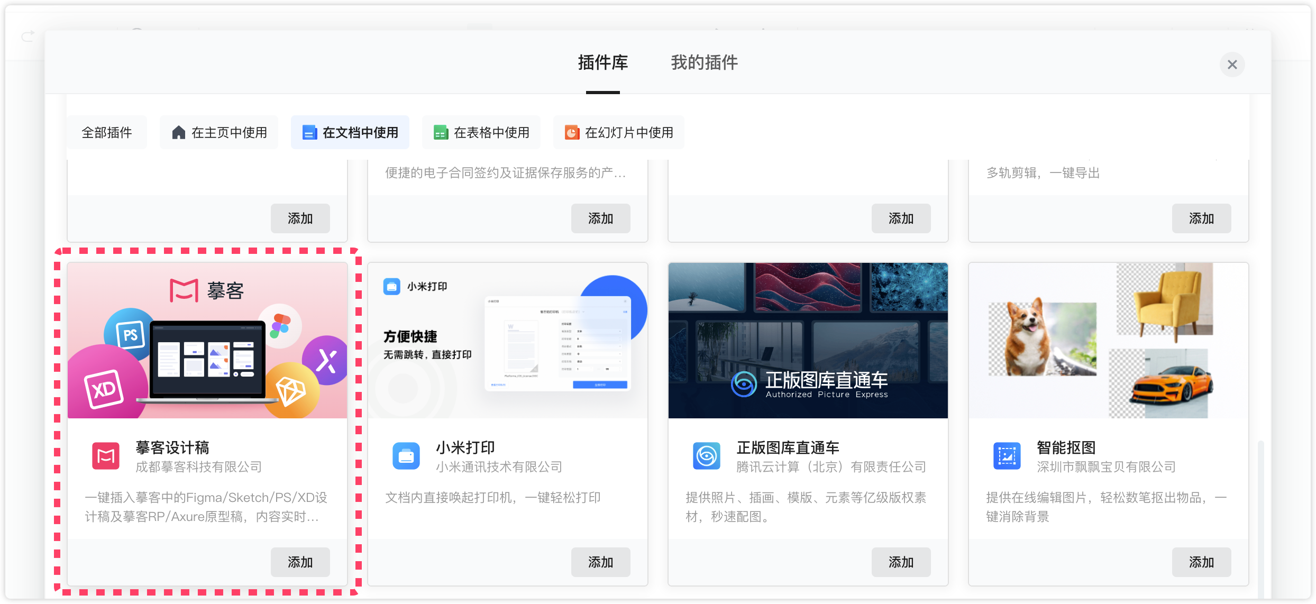1316x604 pixels.
Task: Add the 摹客设计稿 plugin
Action: point(300,562)
